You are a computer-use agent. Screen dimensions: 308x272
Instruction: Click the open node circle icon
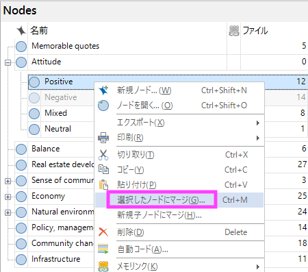[103, 106]
